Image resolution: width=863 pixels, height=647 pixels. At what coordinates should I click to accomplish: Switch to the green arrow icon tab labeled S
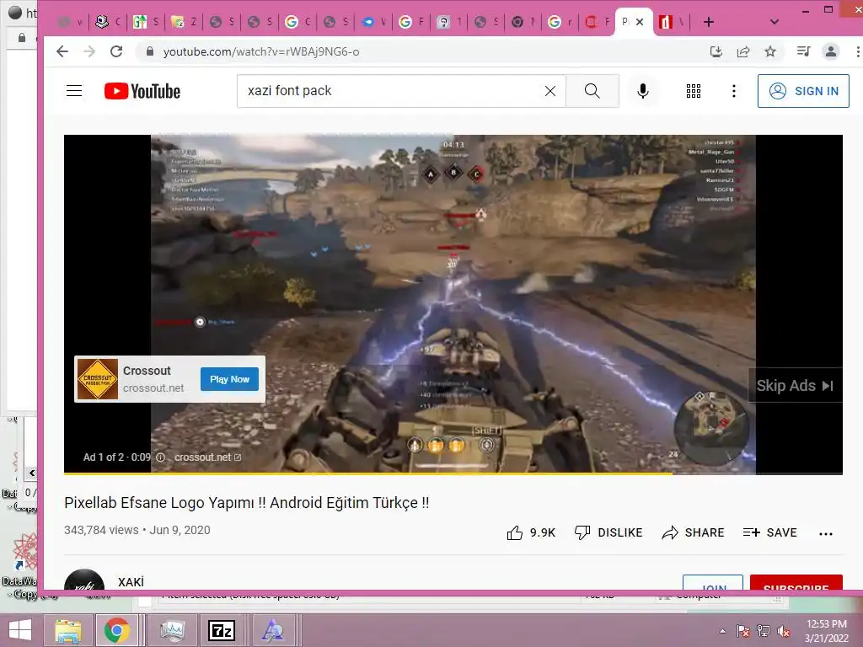(x=146, y=22)
